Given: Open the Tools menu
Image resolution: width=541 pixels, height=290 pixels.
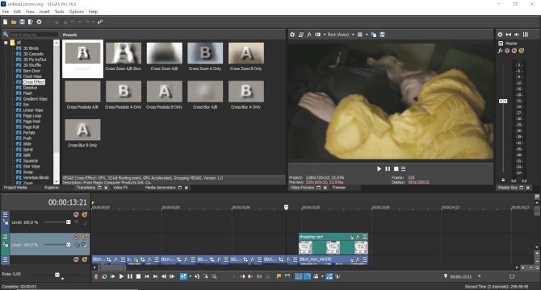Looking at the screenshot, I should (59, 11).
